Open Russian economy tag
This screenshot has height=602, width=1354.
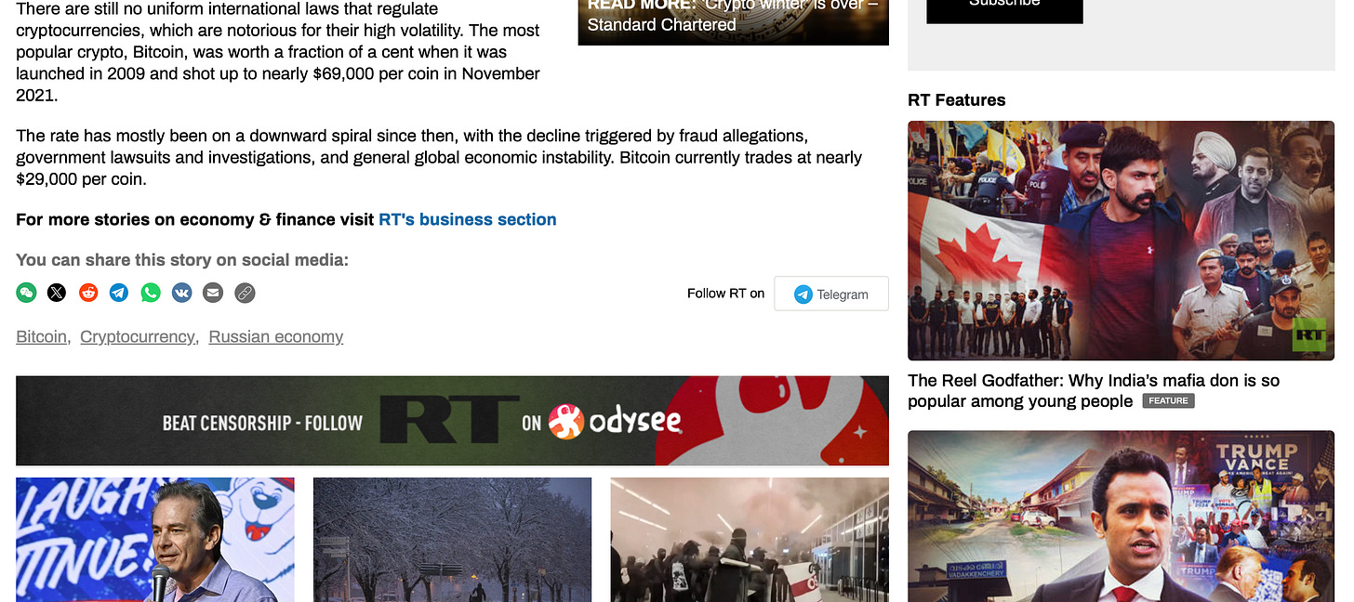point(276,336)
